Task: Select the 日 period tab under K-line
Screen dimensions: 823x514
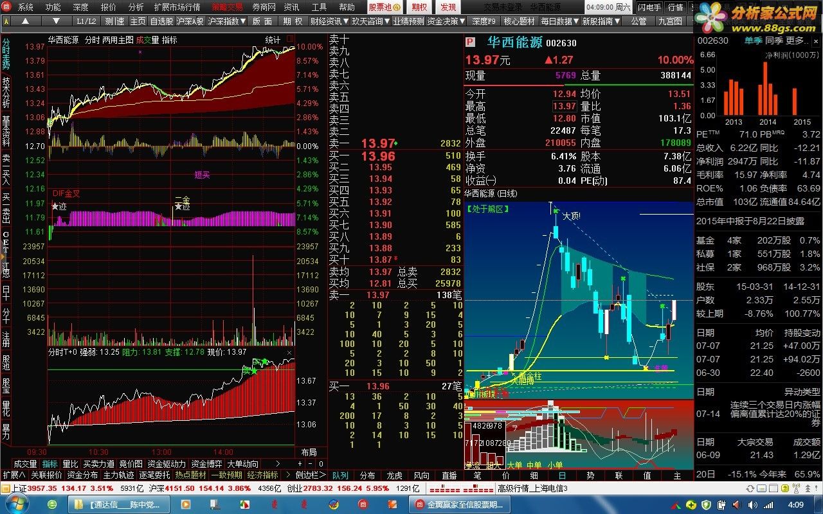Action: click(x=562, y=475)
